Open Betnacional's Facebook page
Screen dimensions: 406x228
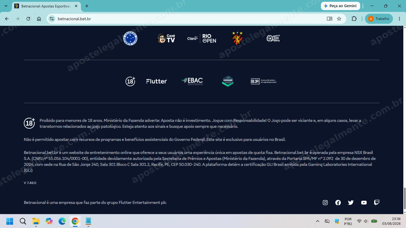click(338, 202)
